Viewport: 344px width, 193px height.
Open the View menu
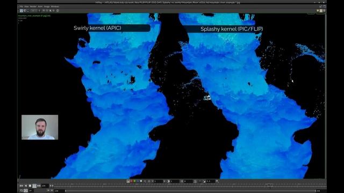[26, 6]
